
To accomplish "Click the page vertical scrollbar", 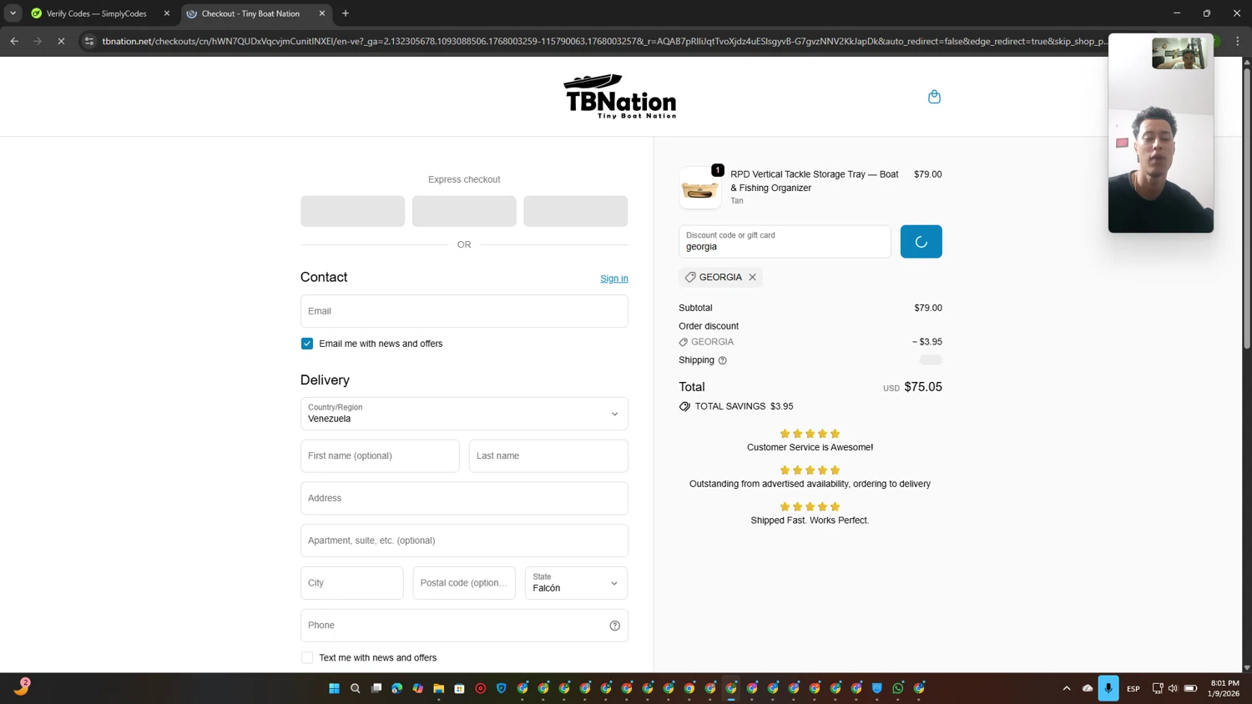I will [1247, 209].
